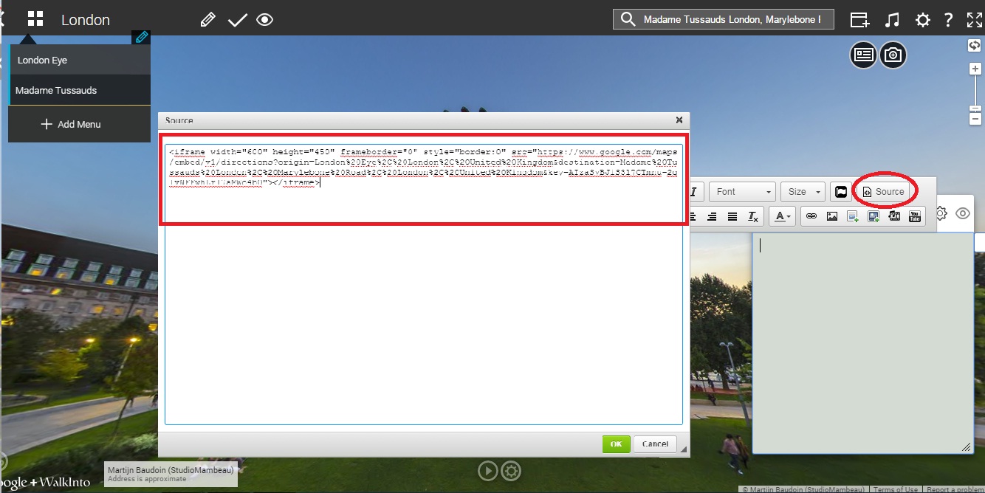Open Terms of Use link
This screenshot has width=985, height=493.
coord(896,489)
